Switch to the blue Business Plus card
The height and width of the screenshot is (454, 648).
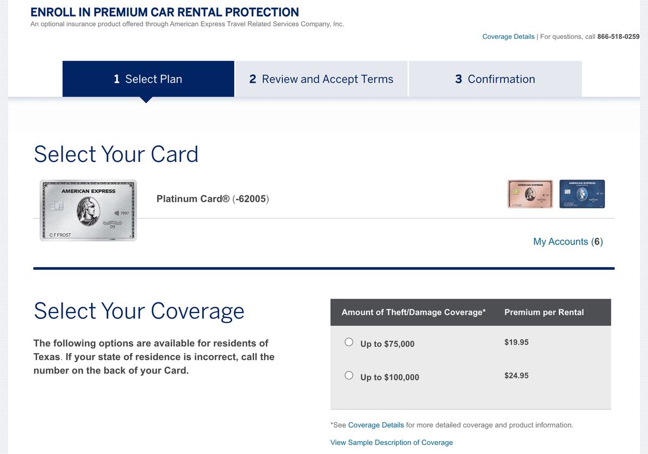[582, 193]
